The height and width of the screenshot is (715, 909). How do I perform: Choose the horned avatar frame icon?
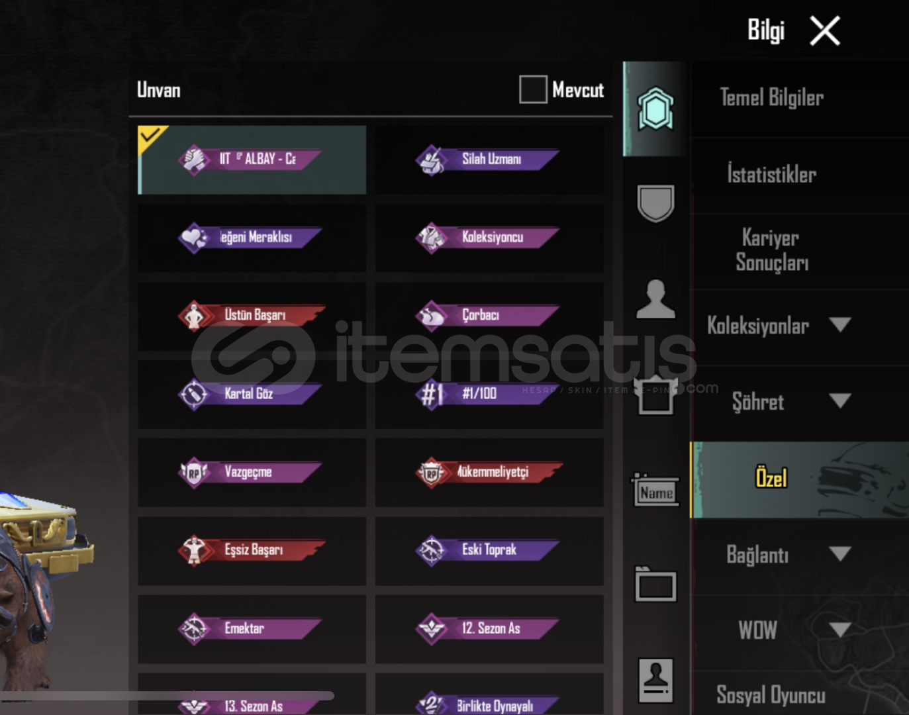pyautogui.click(x=655, y=396)
